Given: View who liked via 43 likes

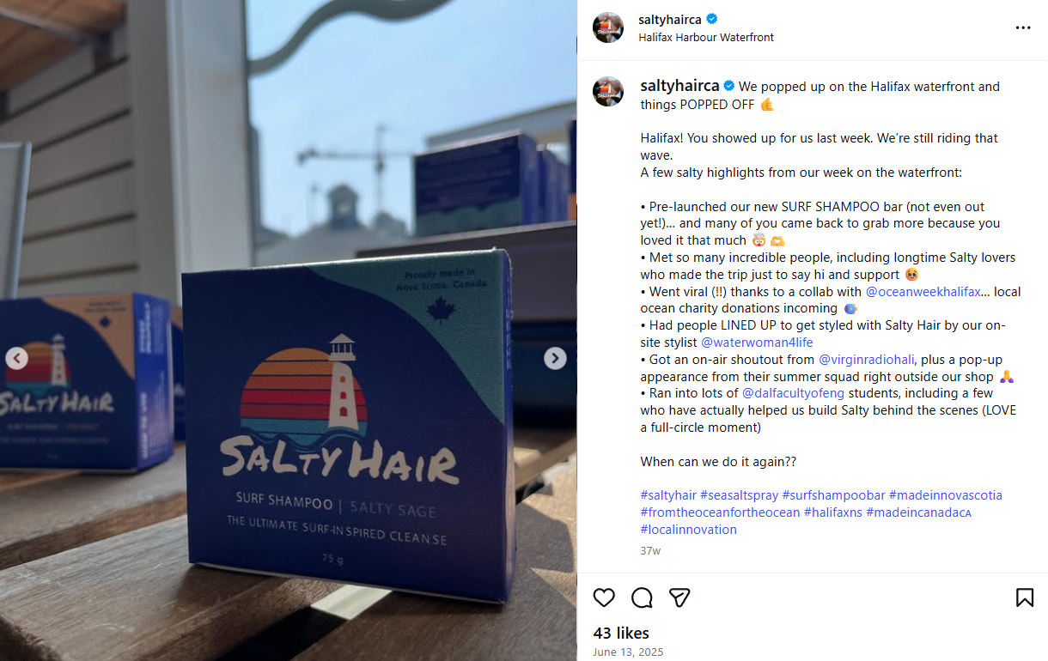Looking at the screenshot, I should (620, 633).
